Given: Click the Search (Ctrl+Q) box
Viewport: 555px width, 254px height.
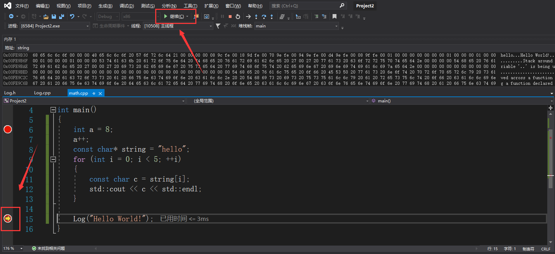Looking at the screenshot, I should (x=308, y=6).
